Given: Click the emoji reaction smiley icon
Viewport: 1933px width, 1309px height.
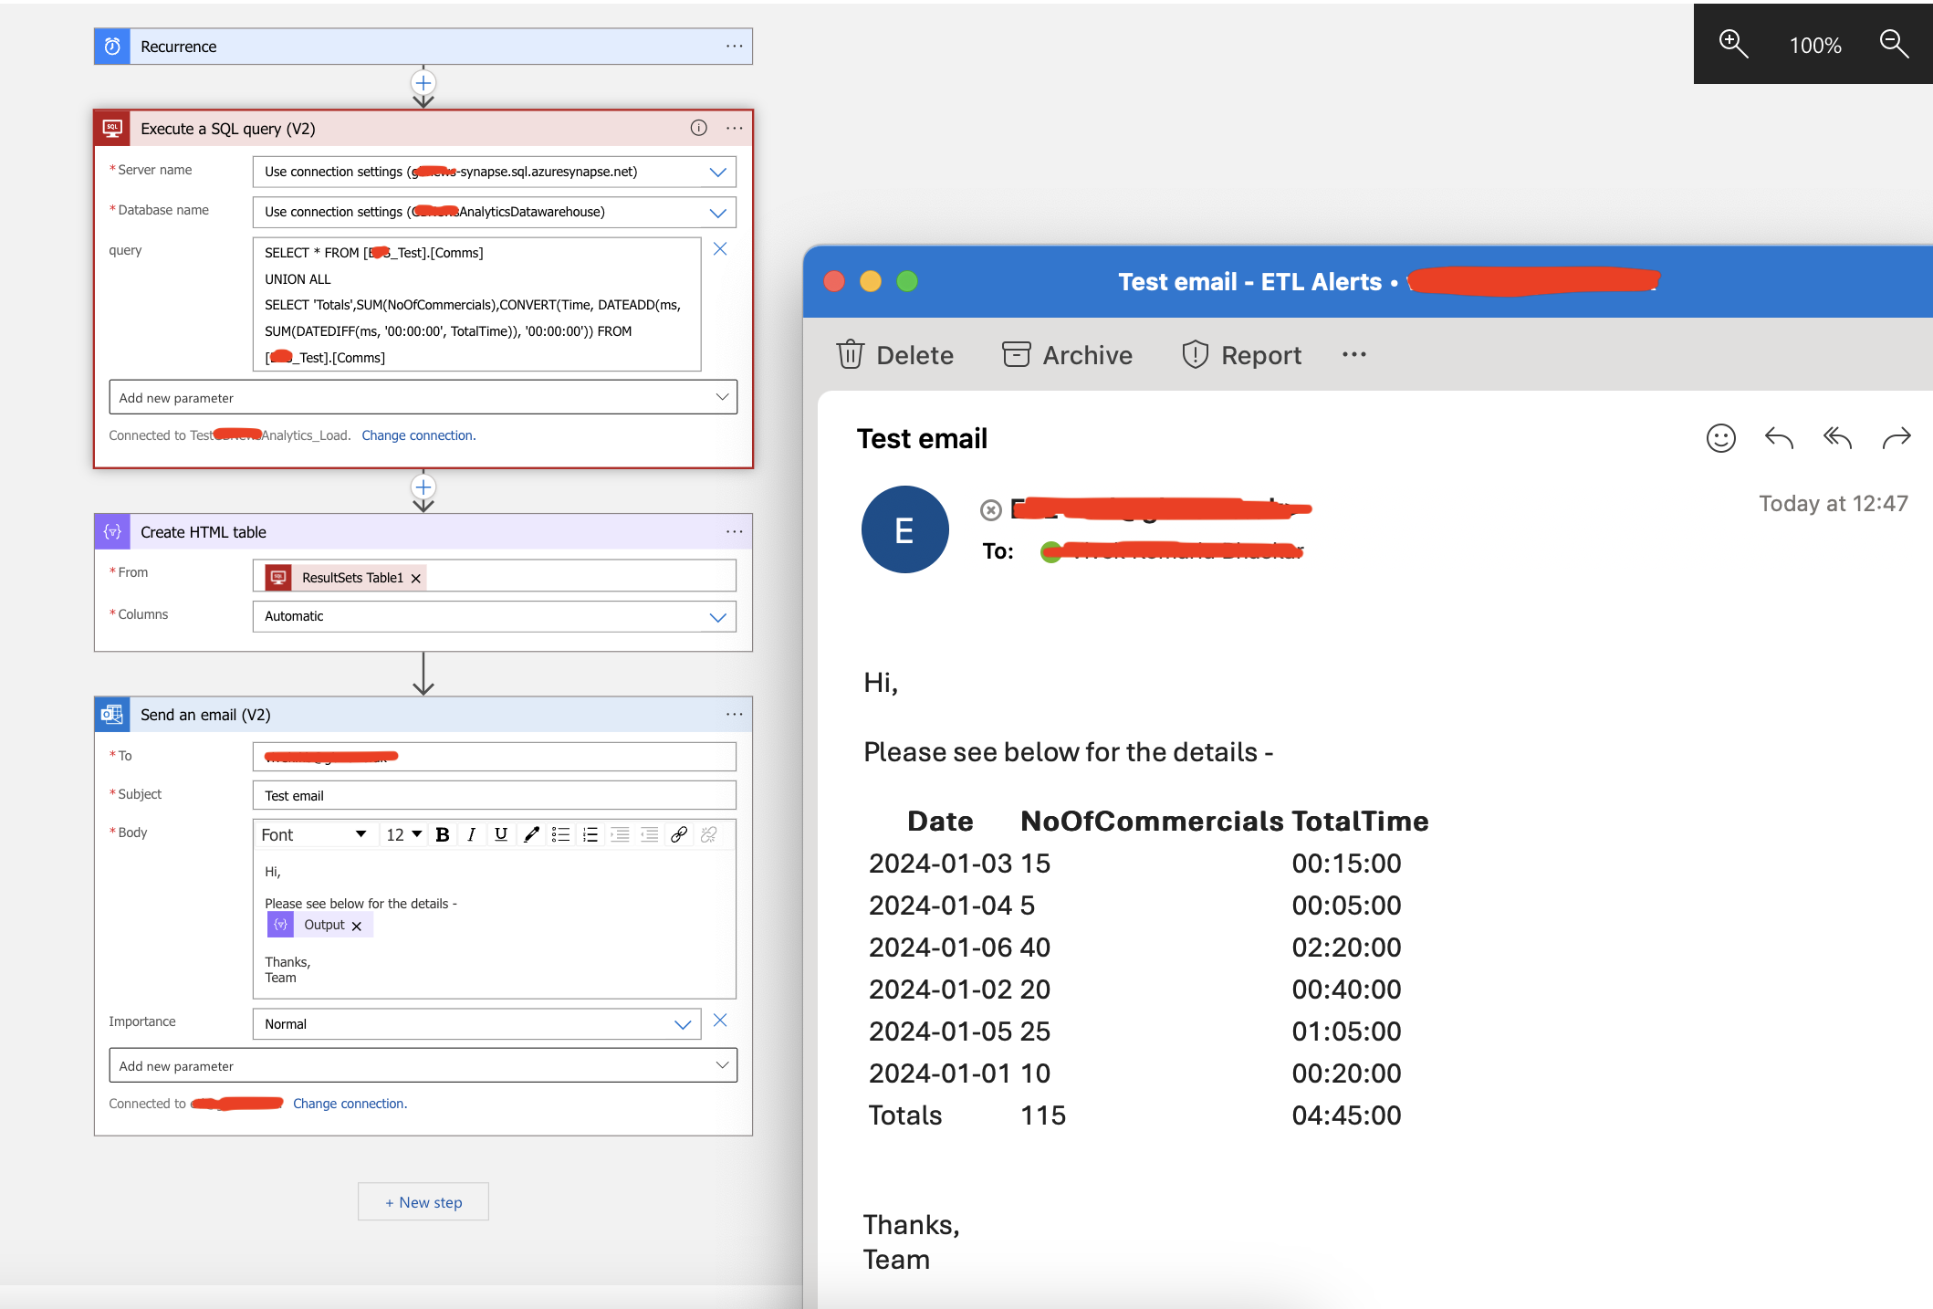Looking at the screenshot, I should (x=1720, y=439).
